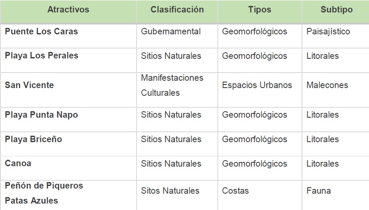Select the Manifestaciones Culturales cell
This screenshot has width=369, height=210.
[x=172, y=85]
